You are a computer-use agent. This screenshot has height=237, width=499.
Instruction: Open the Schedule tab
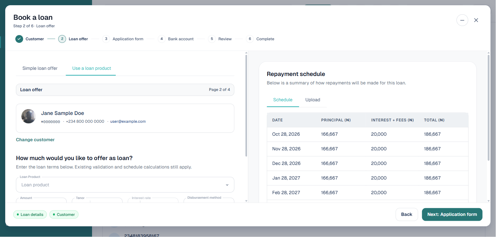(283, 100)
